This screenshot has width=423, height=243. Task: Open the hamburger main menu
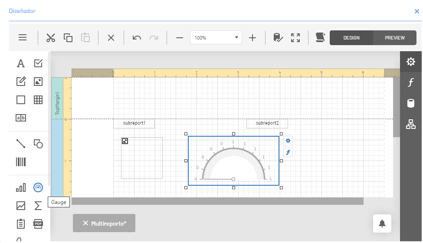23,38
